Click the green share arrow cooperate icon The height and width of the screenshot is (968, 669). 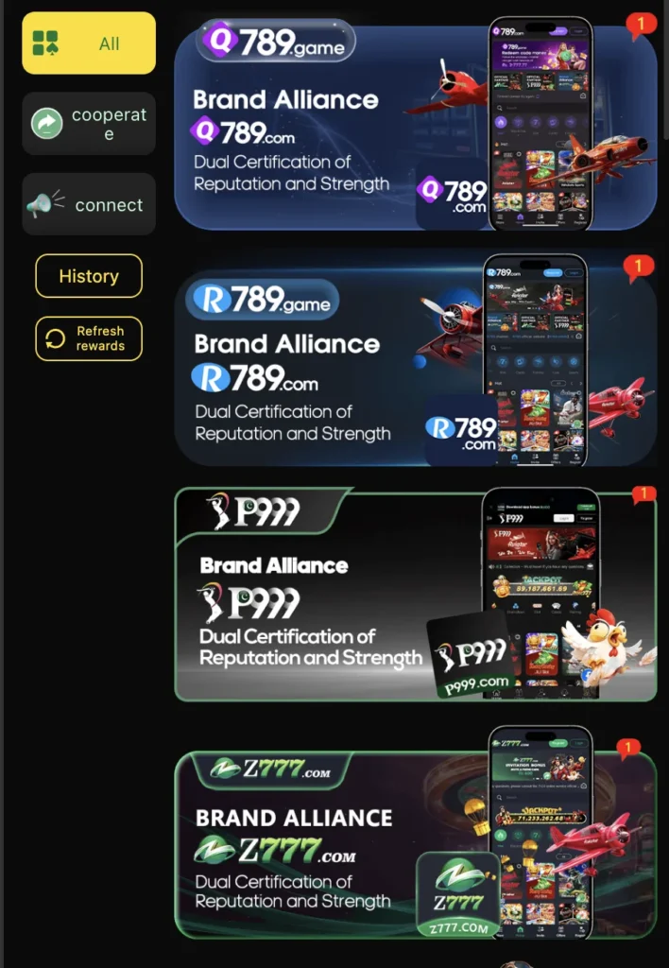click(47, 124)
